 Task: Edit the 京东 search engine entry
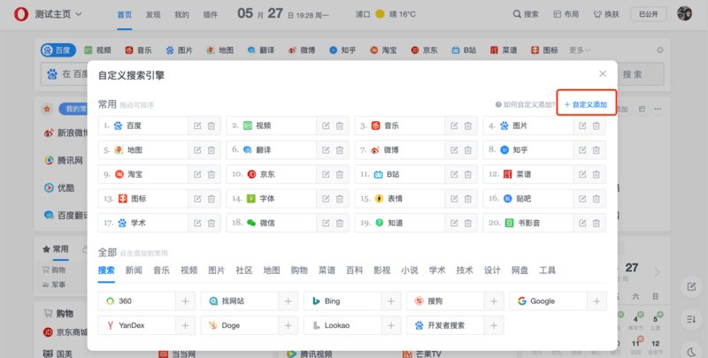coord(326,174)
